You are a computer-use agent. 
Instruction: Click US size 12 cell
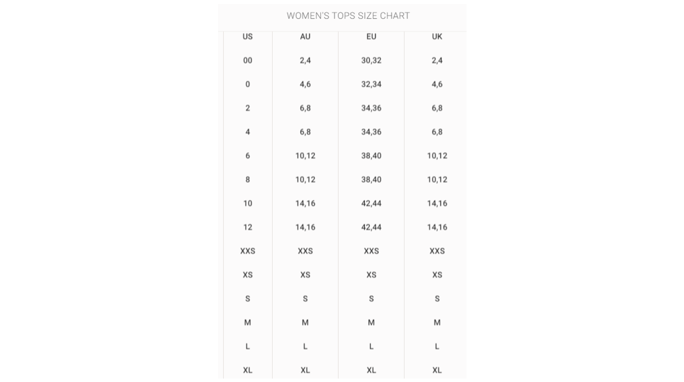(x=247, y=227)
